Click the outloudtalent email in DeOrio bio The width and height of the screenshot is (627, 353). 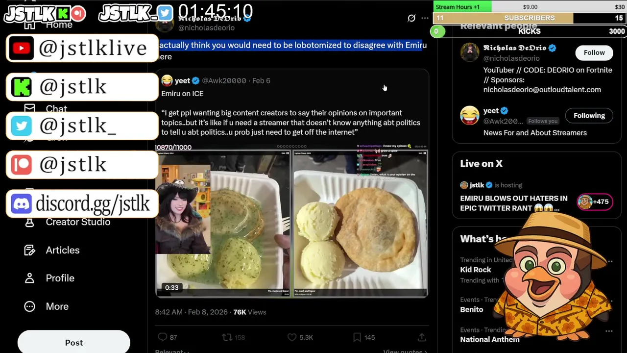(x=542, y=90)
